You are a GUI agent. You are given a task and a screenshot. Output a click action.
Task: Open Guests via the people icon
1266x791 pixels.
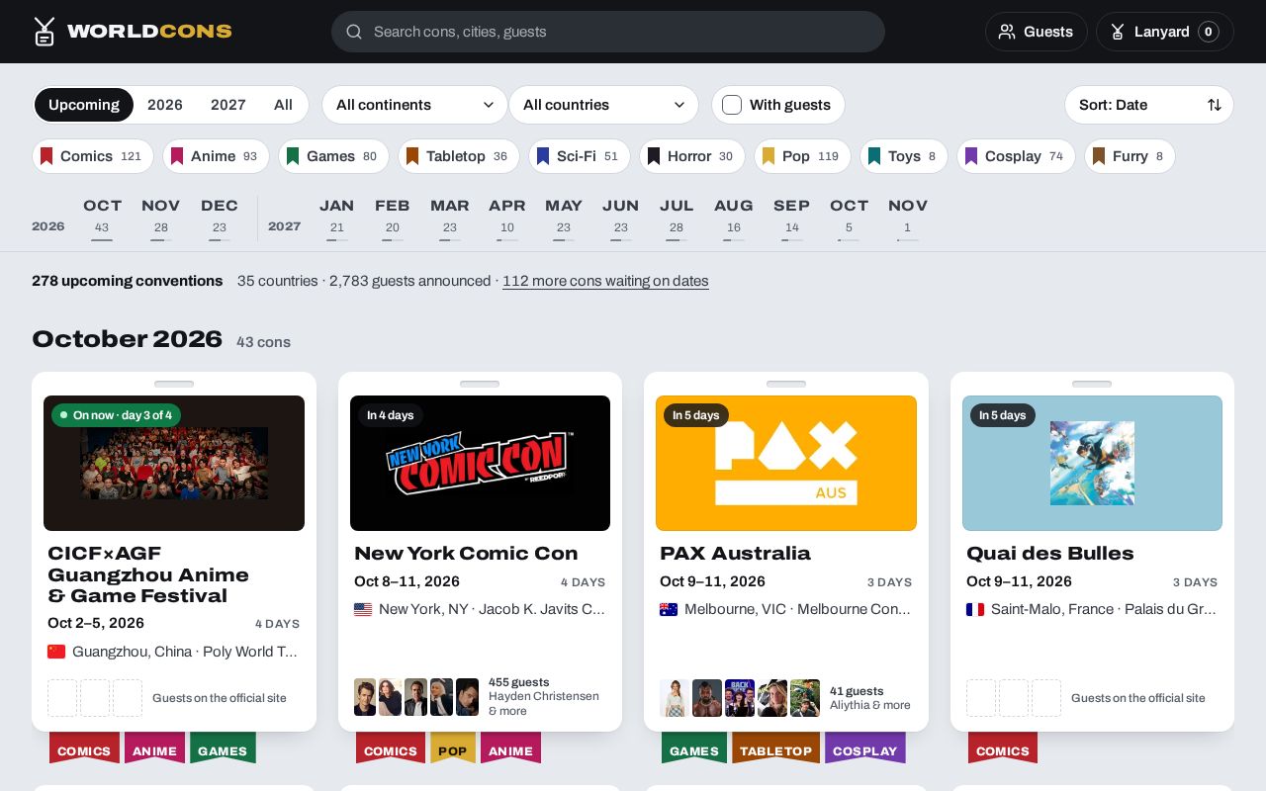click(x=1007, y=32)
